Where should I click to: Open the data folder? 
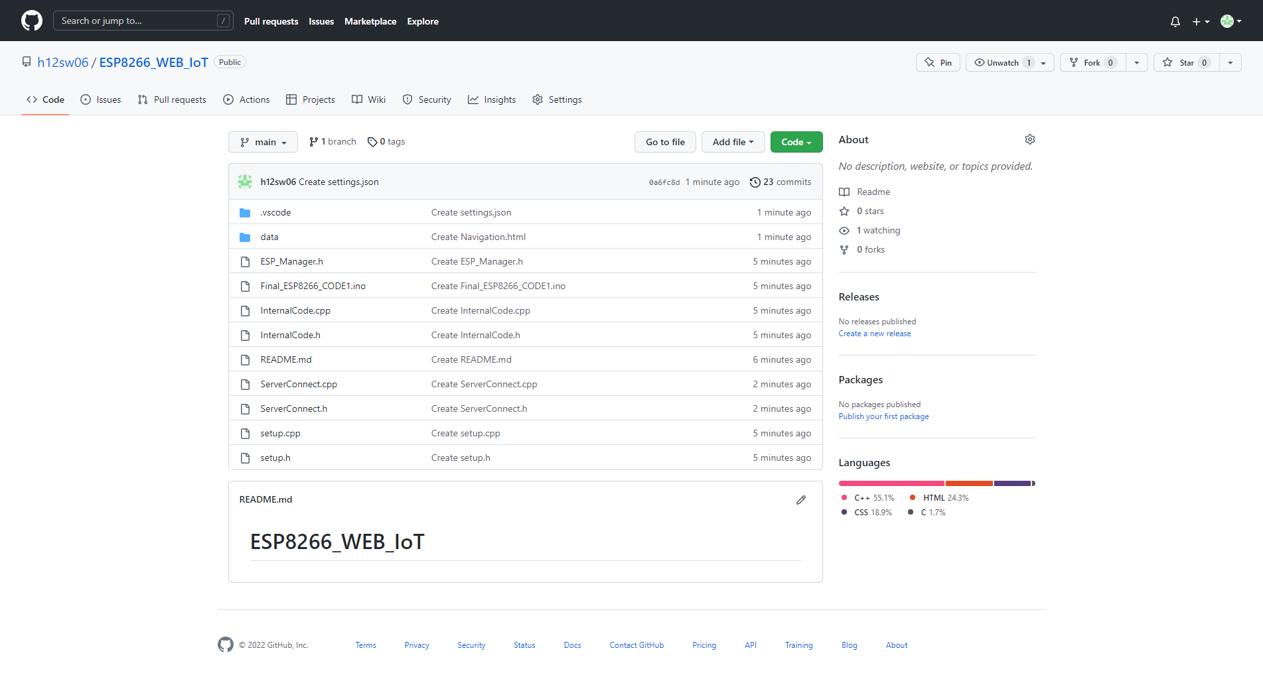point(269,237)
